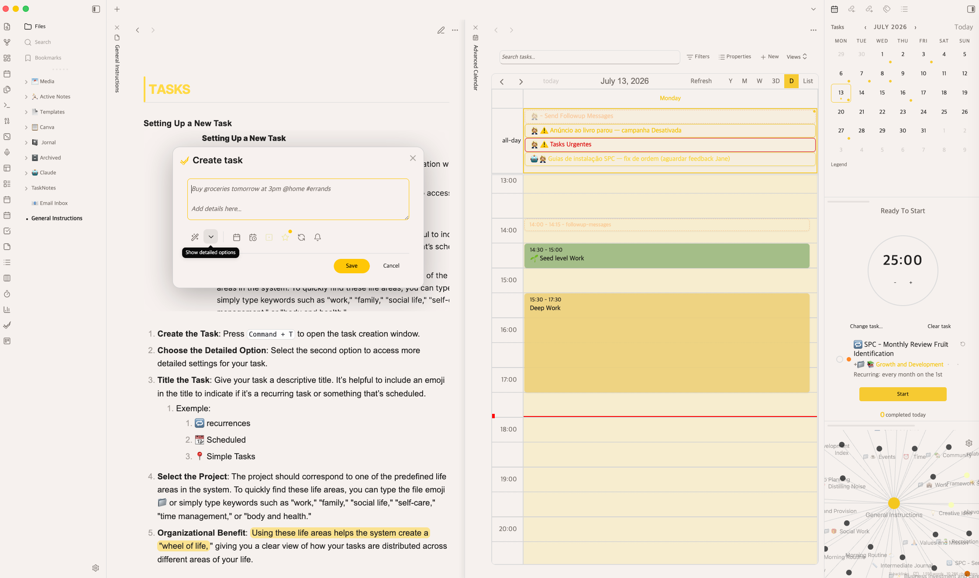Switch calendar to Y year view

click(731, 81)
